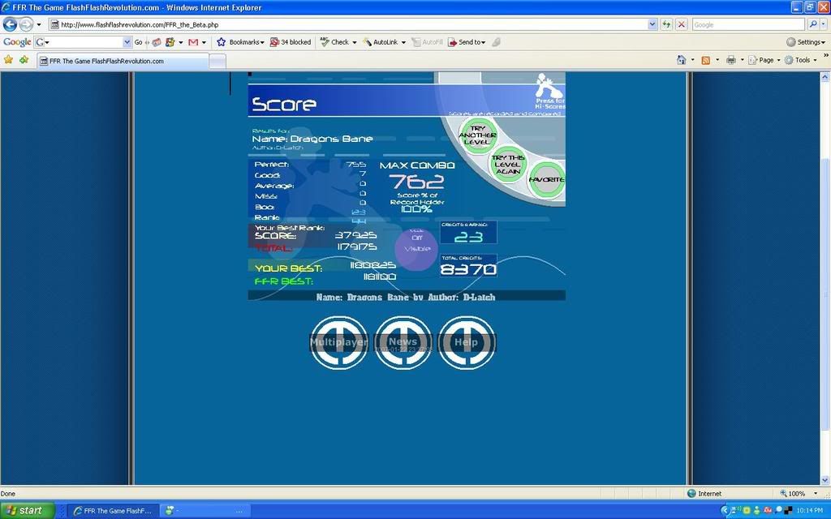Click the Refresh page icon
831x519 pixels.
pos(666,24)
